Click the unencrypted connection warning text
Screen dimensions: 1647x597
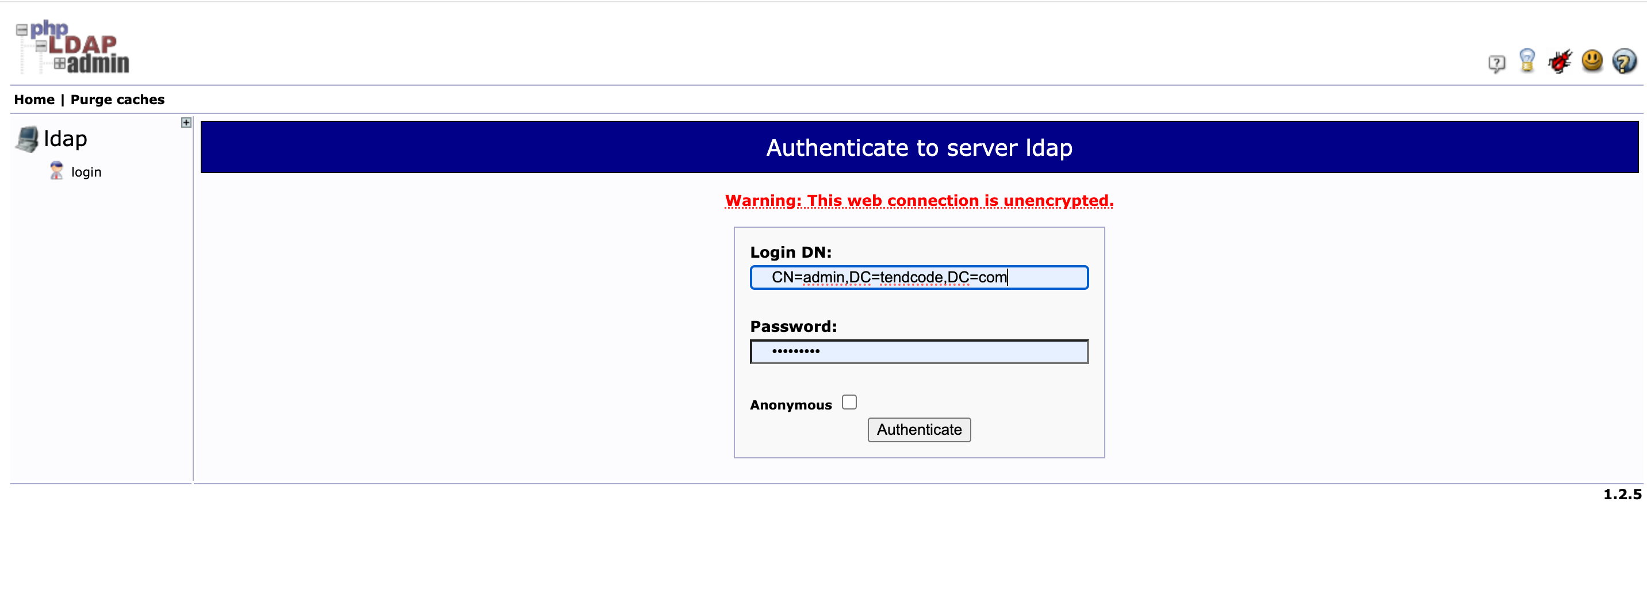click(919, 201)
